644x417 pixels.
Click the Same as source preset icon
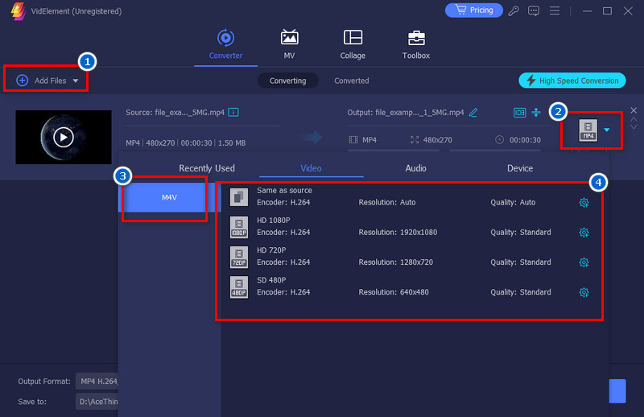[x=238, y=197]
